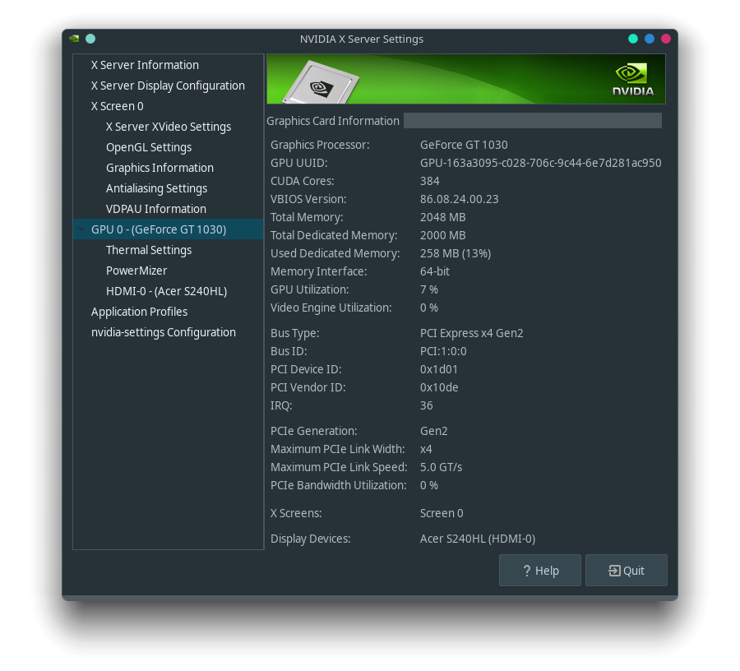
Task: Click the Graphics Card Information heading
Action: [333, 121]
